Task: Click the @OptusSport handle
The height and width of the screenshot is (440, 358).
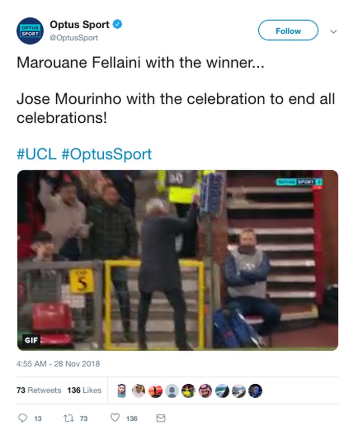Action: point(74,37)
